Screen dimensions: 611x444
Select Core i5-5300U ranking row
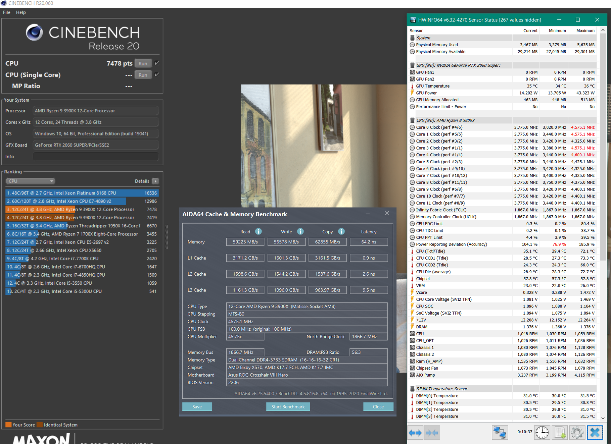(82, 291)
